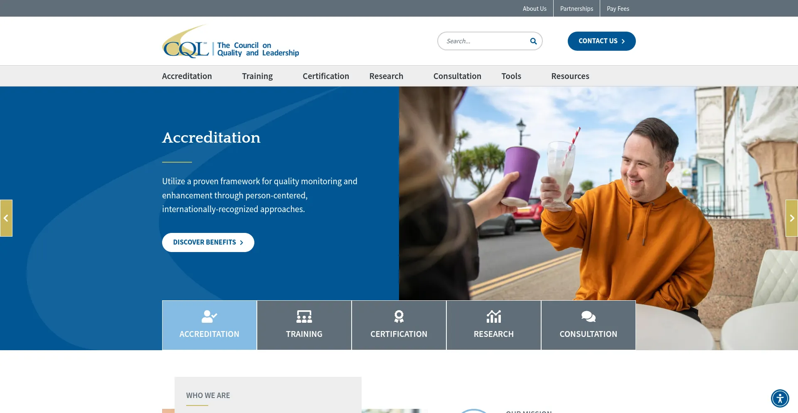Advance to the next slide arrow
The image size is (798, 413).
tap(791, 218)
